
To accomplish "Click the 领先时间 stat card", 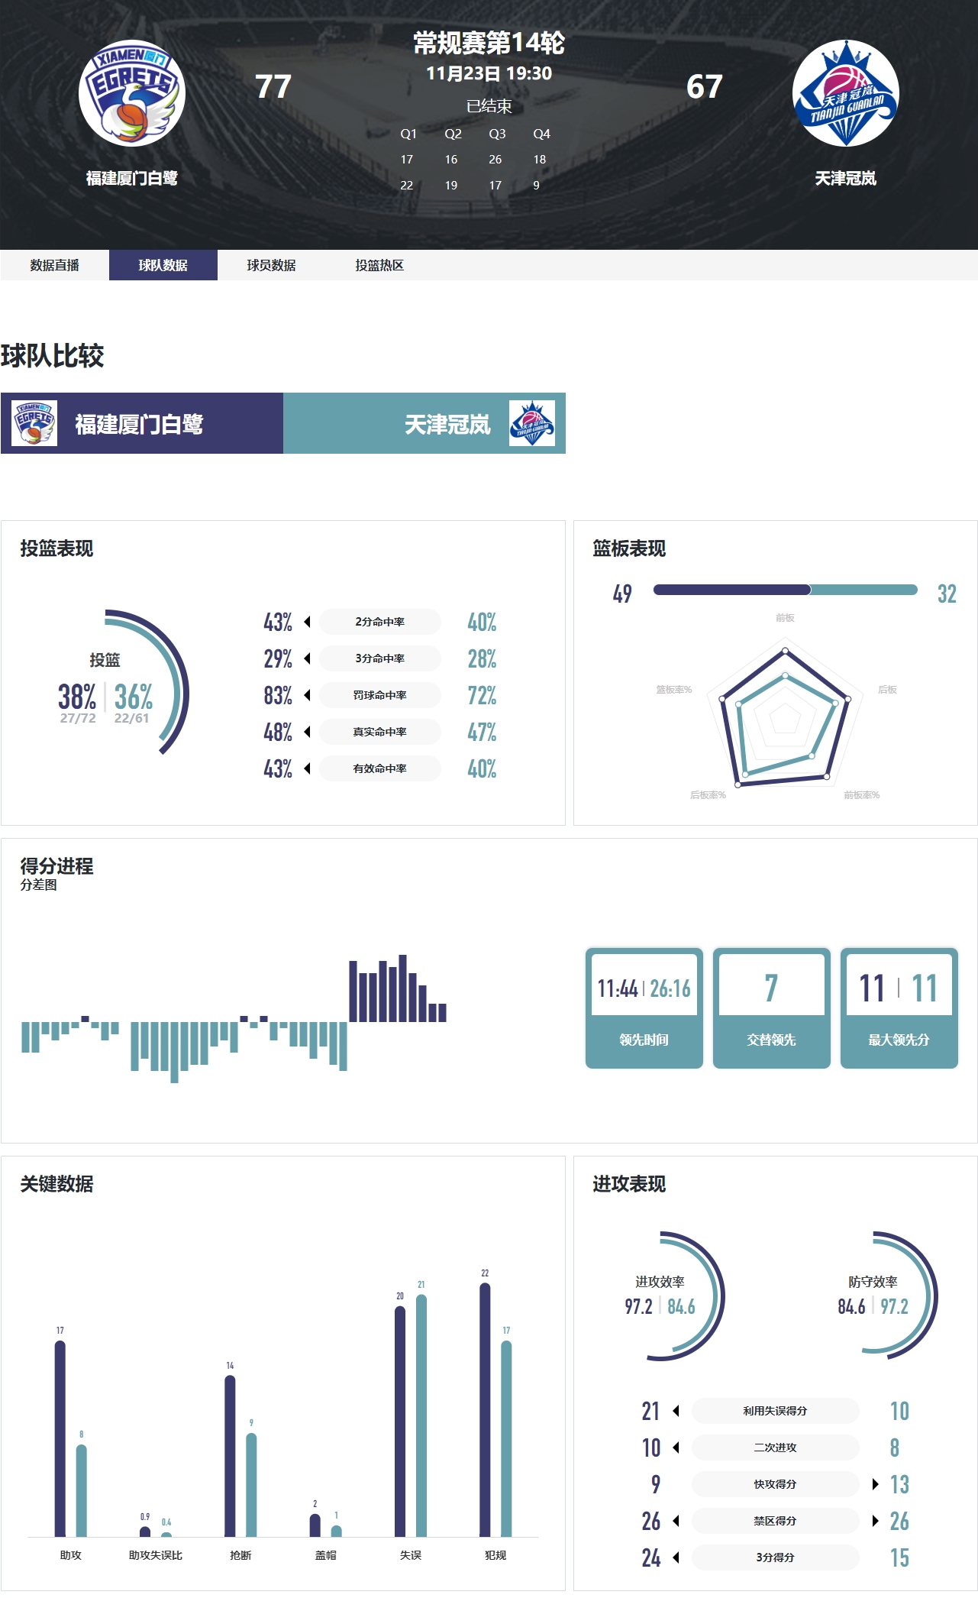I will pyautogui.click(x=644, y=1008).
